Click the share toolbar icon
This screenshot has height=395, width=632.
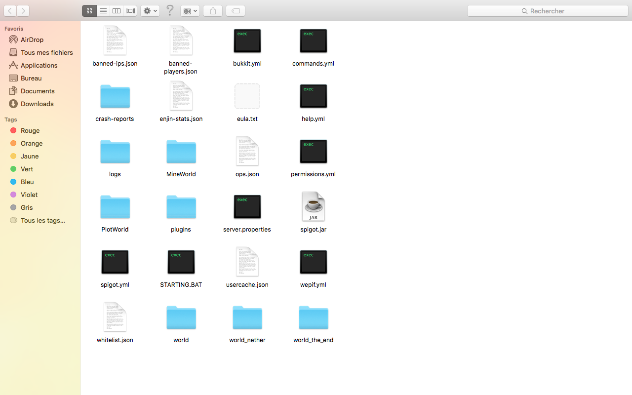(x=213, y=11)
